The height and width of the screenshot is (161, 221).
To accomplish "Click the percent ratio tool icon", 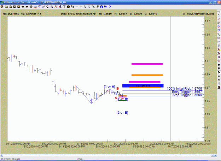I will (85, 7).
